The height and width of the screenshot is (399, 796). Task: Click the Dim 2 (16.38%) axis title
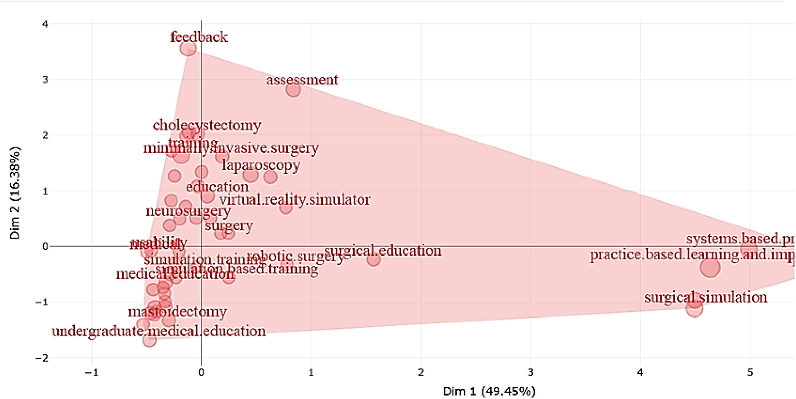coord(15,193)
